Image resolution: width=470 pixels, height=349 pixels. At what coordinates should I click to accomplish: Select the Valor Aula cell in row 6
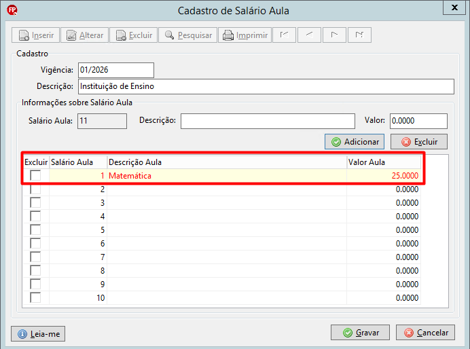pyautogui.click(x=384, y=244)
